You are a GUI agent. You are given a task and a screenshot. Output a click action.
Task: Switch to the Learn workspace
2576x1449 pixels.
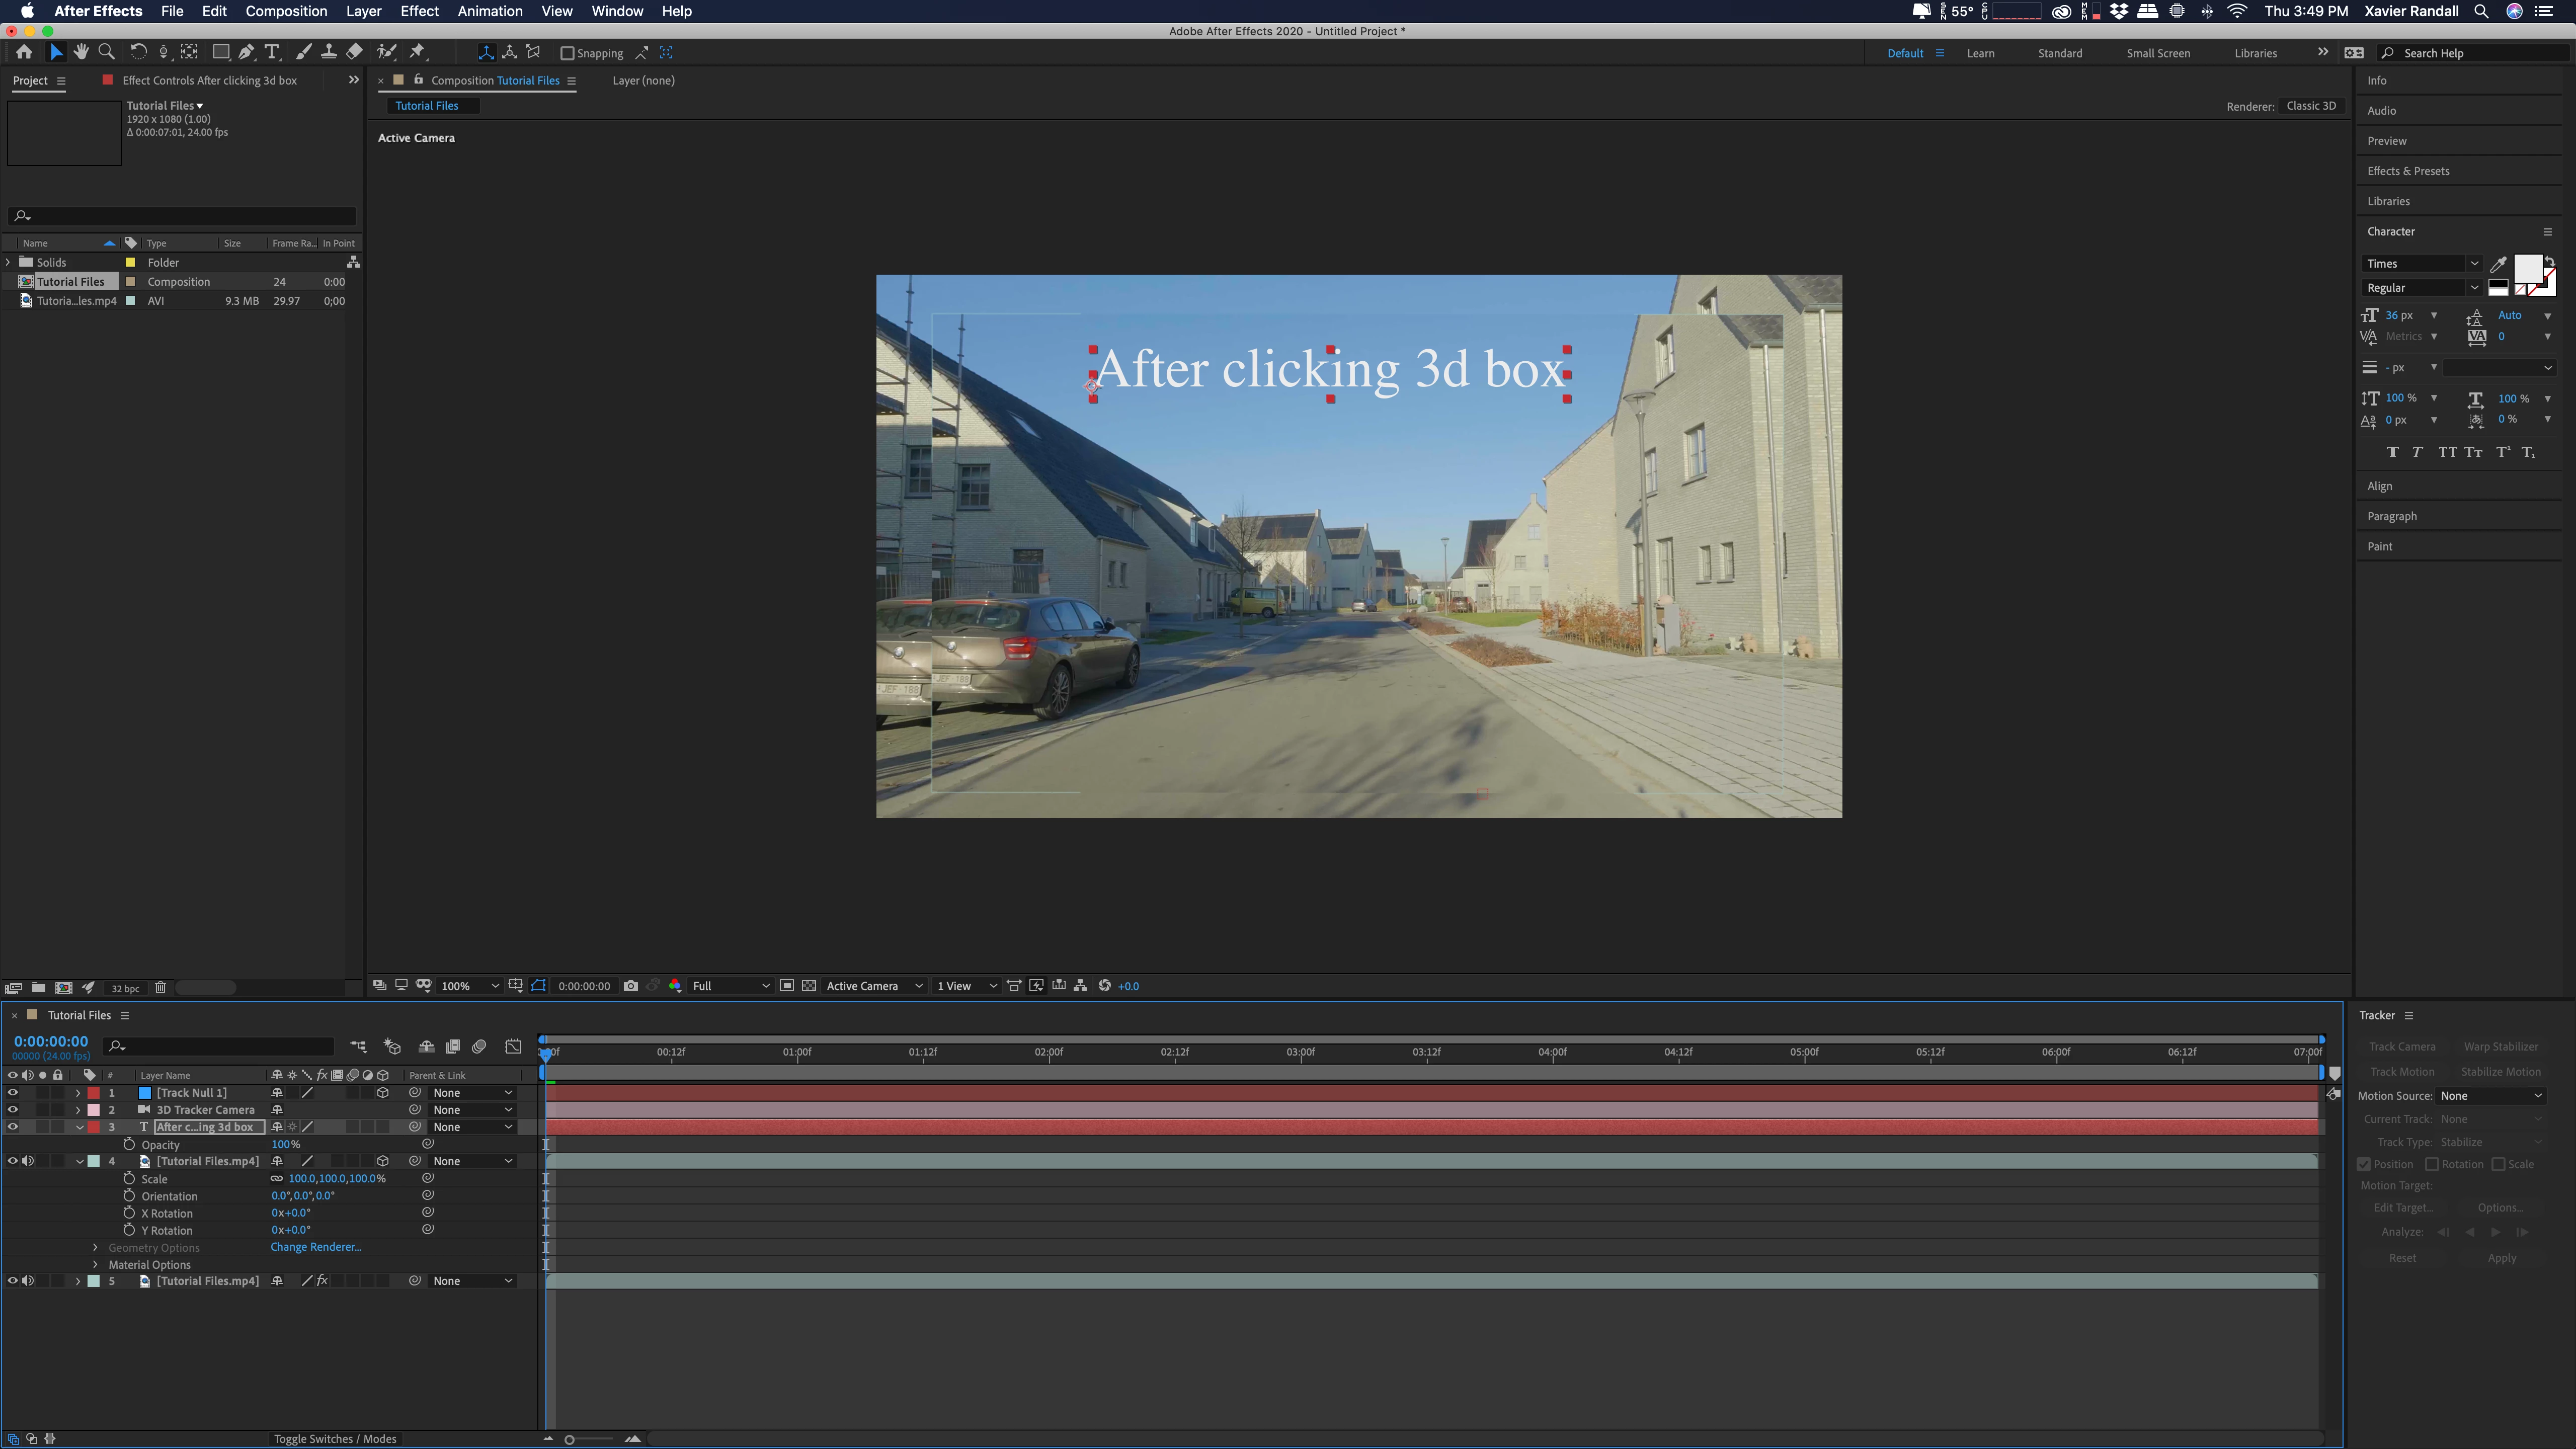click(1980, 53)
